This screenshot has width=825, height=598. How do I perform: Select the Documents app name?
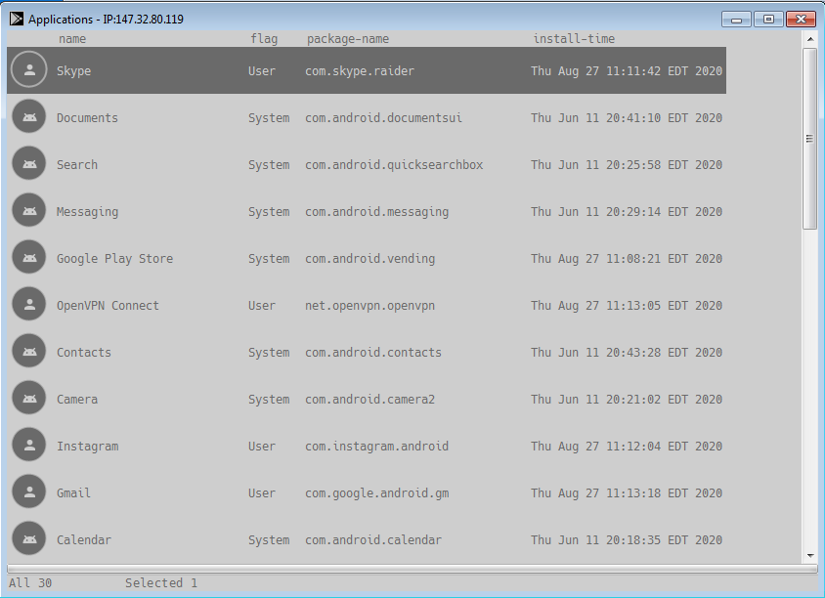(87, 118)
